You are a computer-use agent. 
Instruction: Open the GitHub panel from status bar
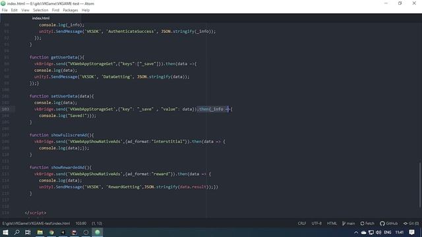pos(389,223)
